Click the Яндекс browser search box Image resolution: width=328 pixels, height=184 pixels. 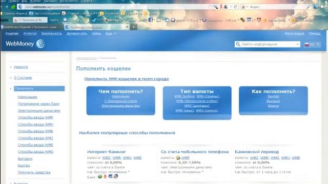(x=276, y=7)
